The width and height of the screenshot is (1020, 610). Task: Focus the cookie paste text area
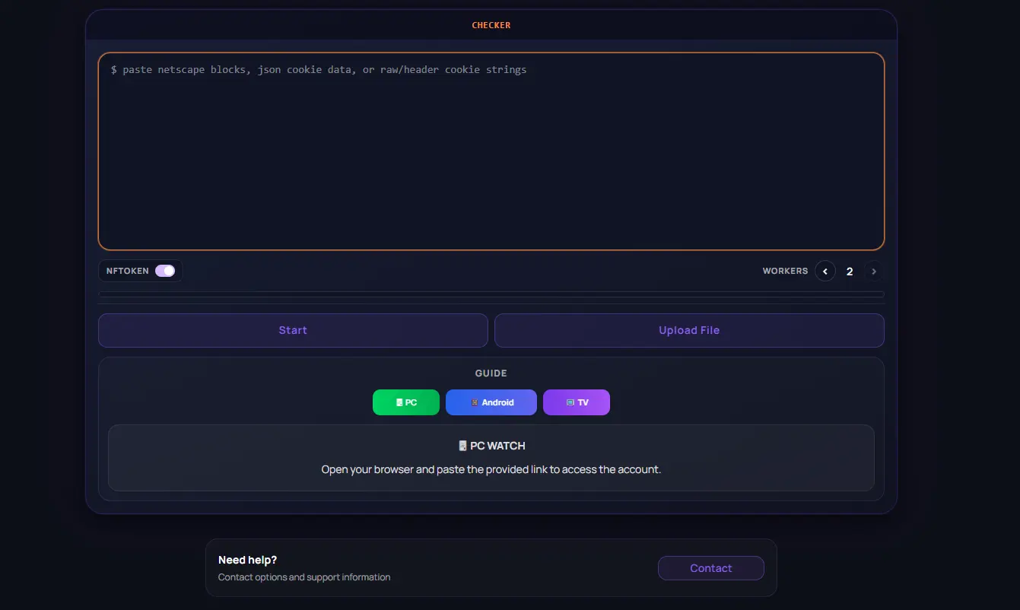point(491,151)
